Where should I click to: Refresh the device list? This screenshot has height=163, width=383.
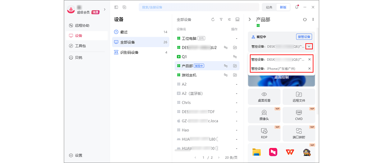(x=213, y=19)
